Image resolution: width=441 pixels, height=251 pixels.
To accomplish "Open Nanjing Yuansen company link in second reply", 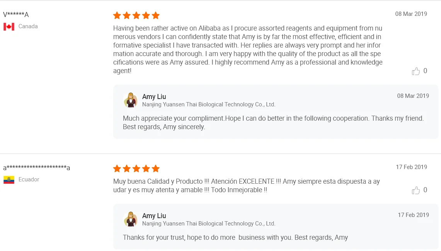I will coord(208,224).
